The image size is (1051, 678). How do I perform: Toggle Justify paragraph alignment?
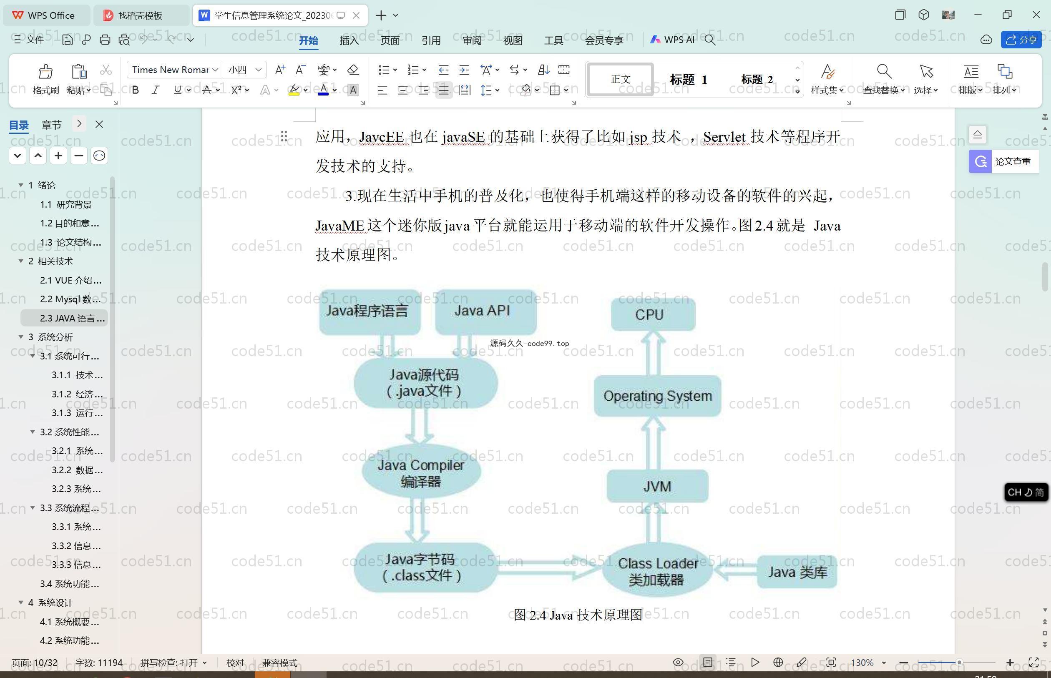[443, 91]
